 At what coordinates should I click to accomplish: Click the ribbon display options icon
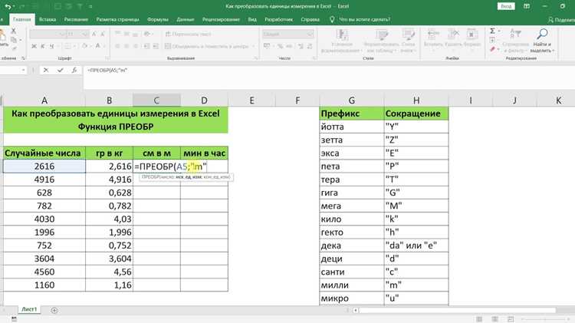coord(527,6)
